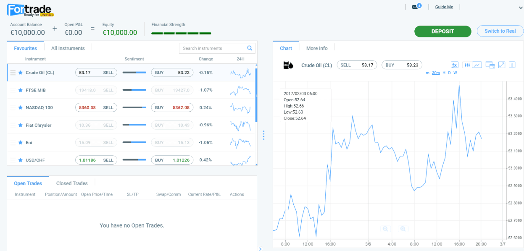The image size is (524, 251).
Task: Click NASDAQ 100 sentiment bar
Action: click(134, 107)
